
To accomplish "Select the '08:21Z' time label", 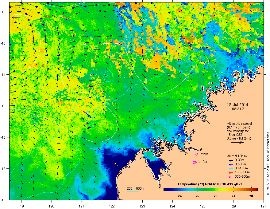I will coord(238,109).
